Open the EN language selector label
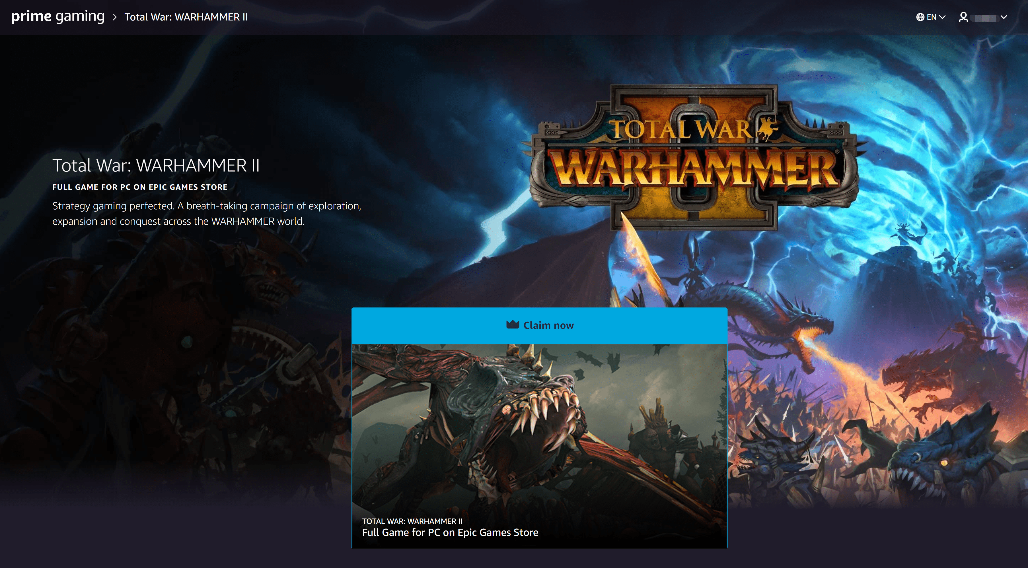Image resolution: width=1028 pixels, height=568 pixels. (932, 17)
